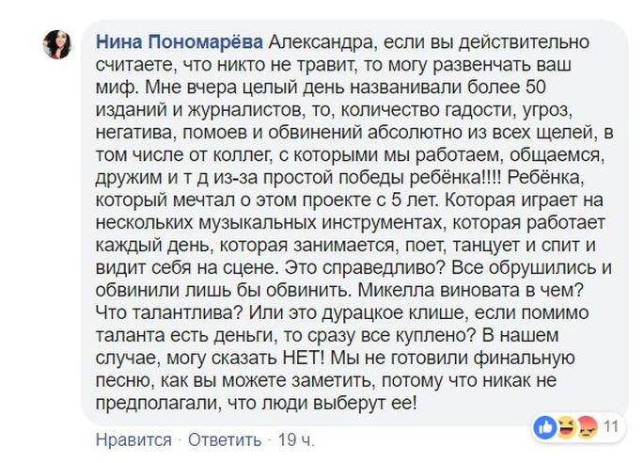Click the laughing Haha reaction icon
Viewport: 644px width, 463px height.
tap(566, 427)
